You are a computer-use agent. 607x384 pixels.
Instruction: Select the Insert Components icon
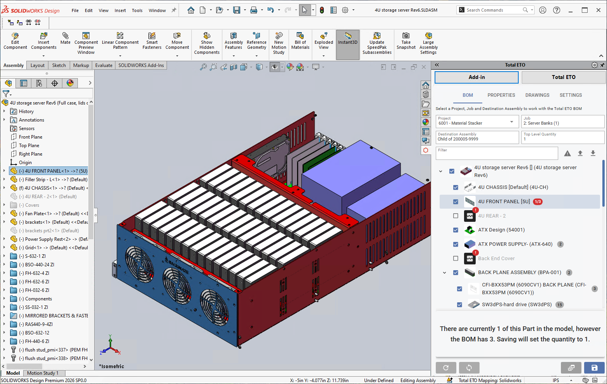tap(44, 36)
